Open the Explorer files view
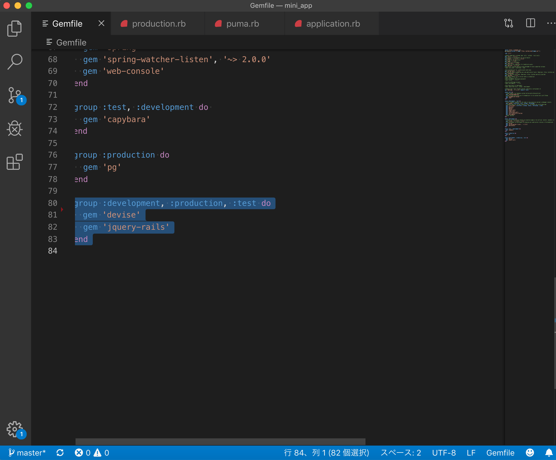556x460 pixels. (x=14, y=28)
